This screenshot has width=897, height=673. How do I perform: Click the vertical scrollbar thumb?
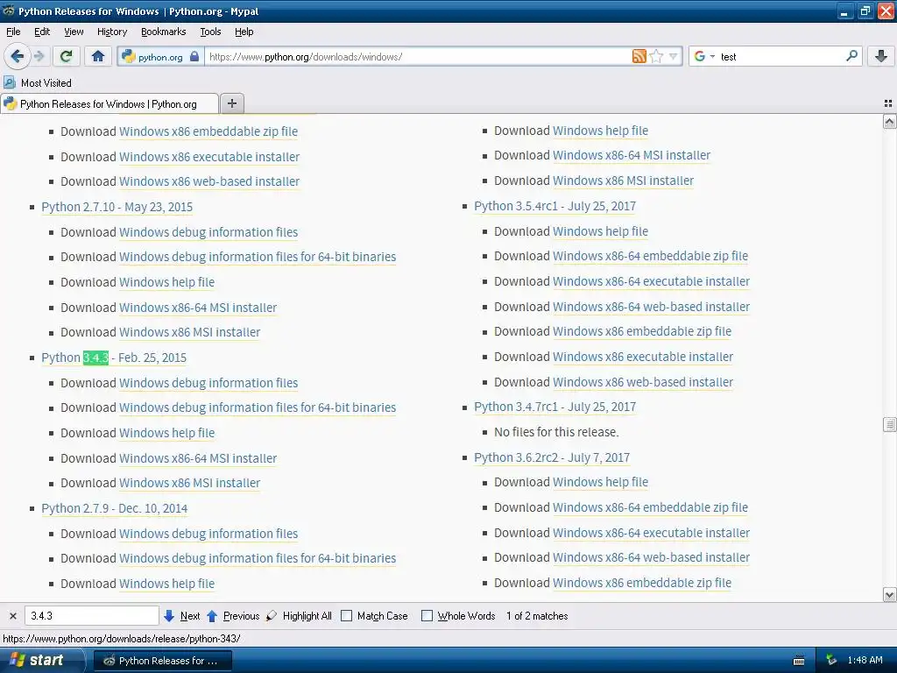pos(889,424)
